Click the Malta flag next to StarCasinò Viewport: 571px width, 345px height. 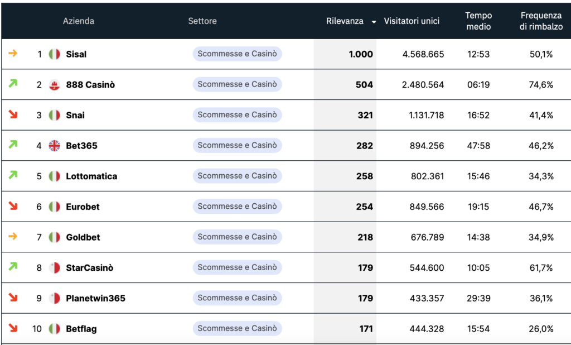pyautogui.click(x=54, y=268)
